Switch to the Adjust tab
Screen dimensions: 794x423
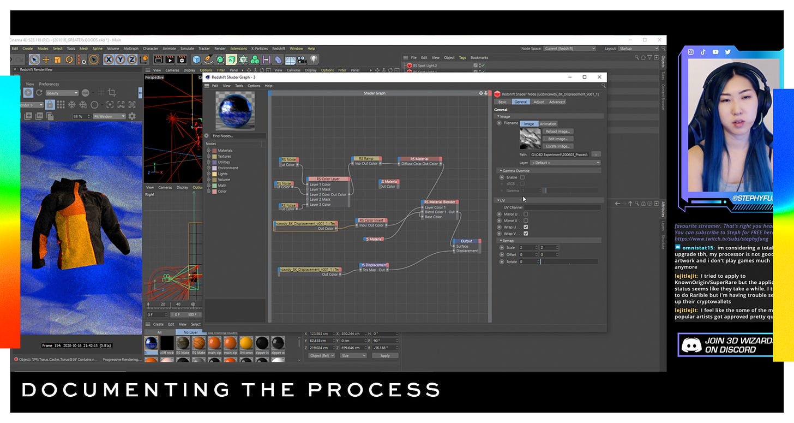(x=538, y=102)
